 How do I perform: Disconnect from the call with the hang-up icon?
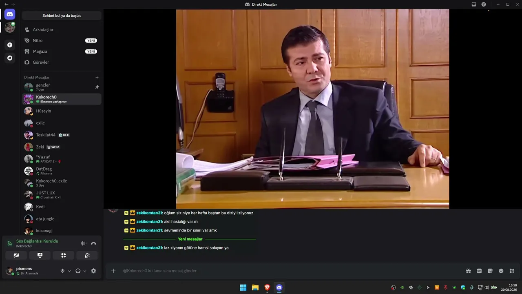93,243
